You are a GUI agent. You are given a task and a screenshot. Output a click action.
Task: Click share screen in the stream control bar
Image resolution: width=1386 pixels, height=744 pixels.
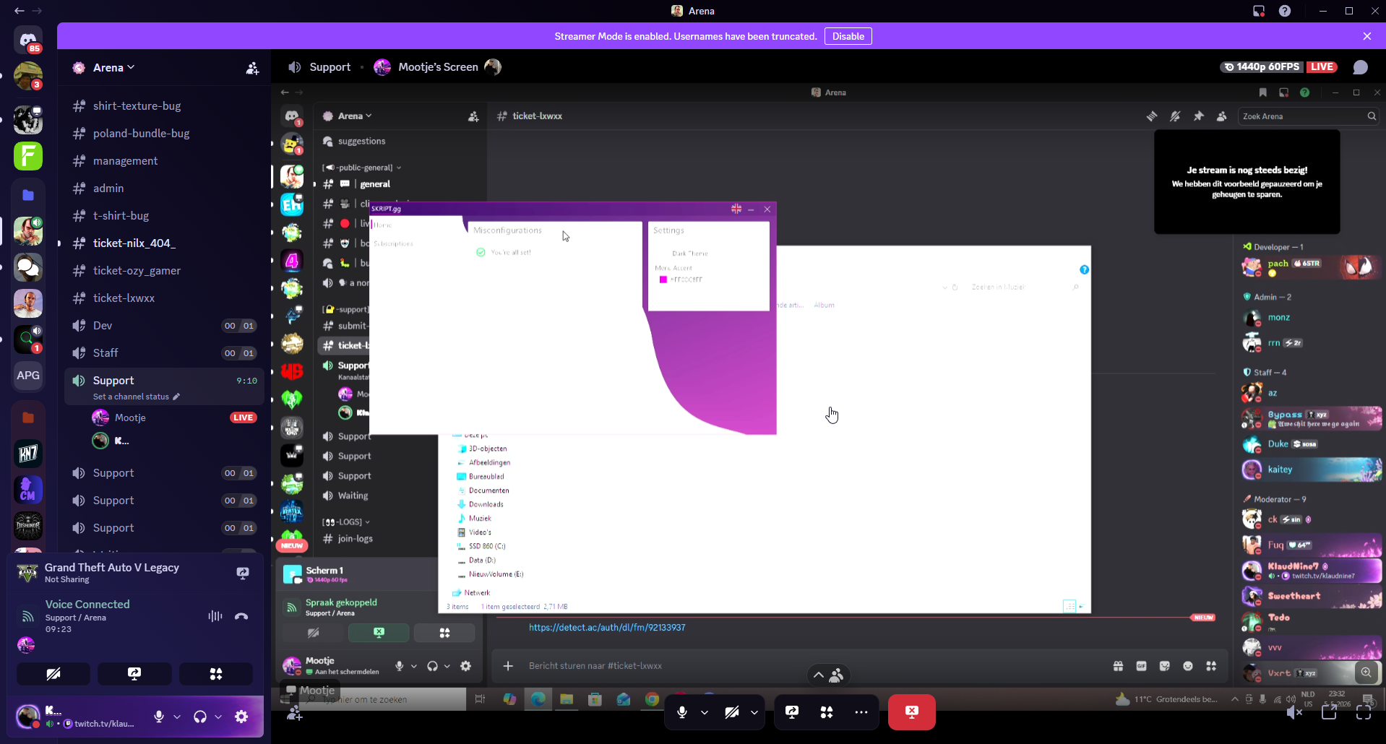pyautogui.click(x=792, y=712)
